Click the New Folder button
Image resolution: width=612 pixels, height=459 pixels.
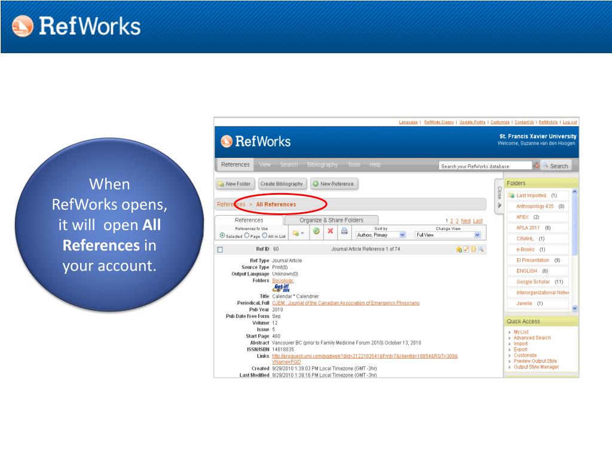235,184
